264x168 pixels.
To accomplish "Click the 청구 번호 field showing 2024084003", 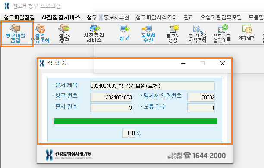I will 111,97.
